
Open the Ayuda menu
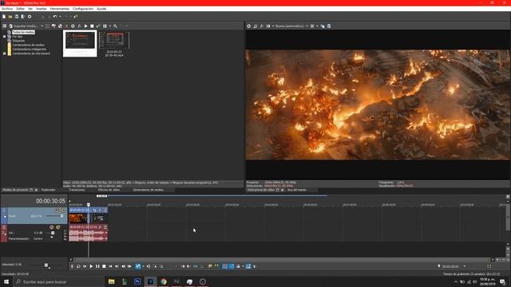[101, 9]
